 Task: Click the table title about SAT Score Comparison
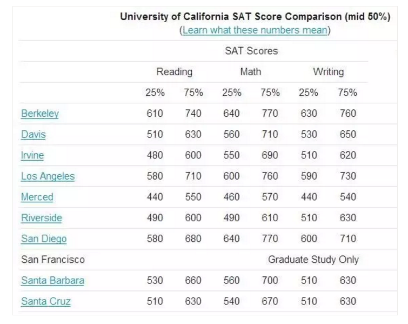[x=255, y=17]
